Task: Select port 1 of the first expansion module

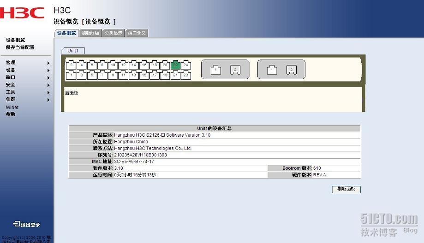Action: [x=216, y=70]
